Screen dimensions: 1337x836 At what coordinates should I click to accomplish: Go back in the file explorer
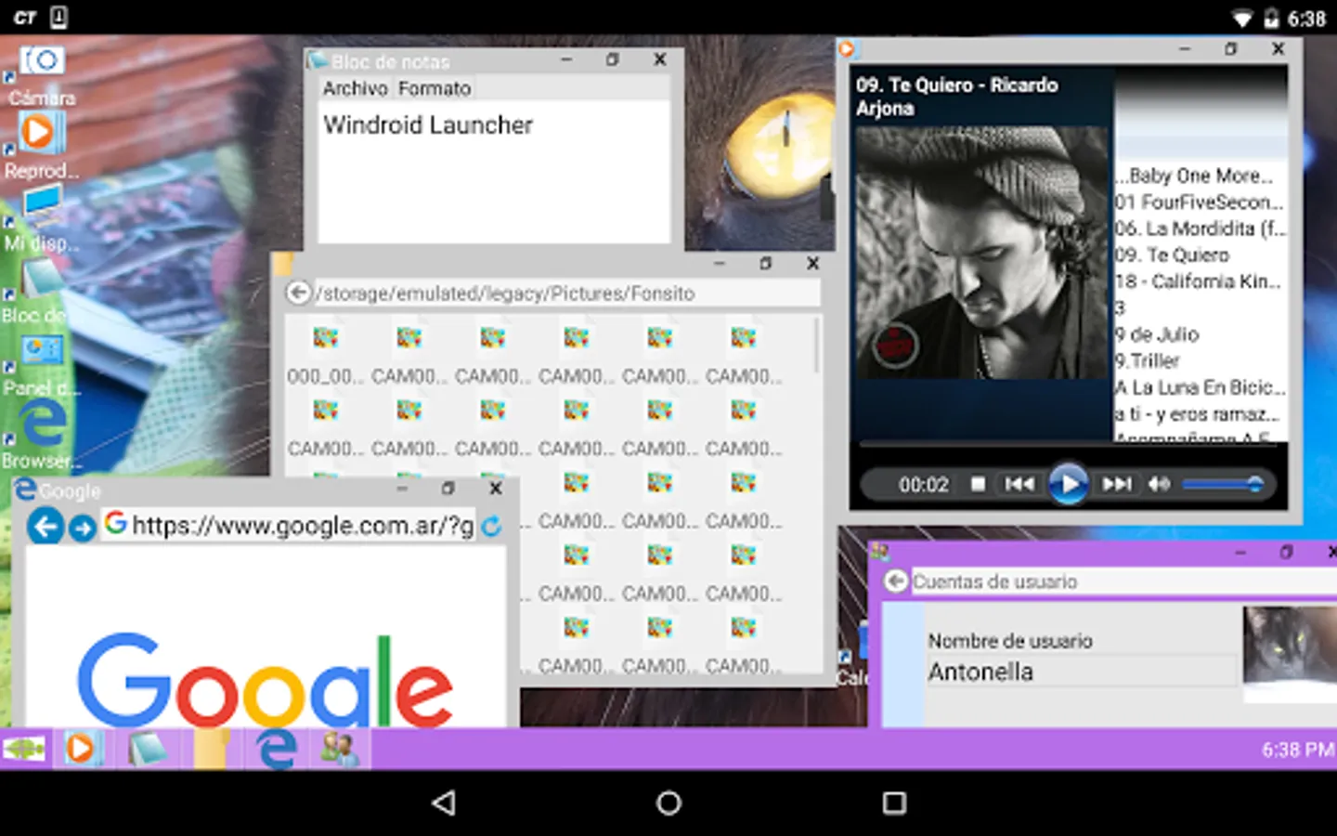coord(298,294)
